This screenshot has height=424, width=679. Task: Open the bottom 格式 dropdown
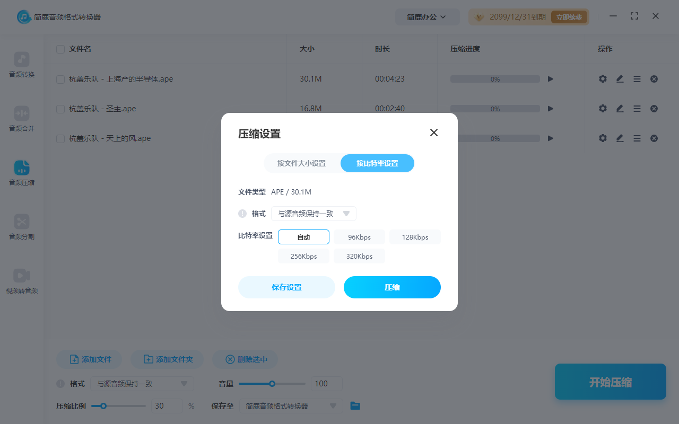(142, 384)
